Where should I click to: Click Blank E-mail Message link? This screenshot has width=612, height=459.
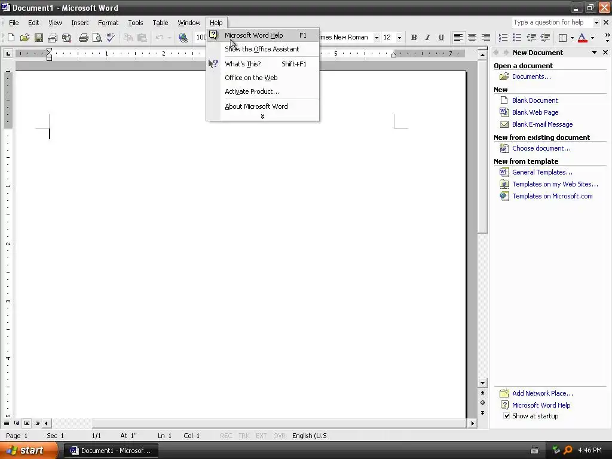pos(542,124)
